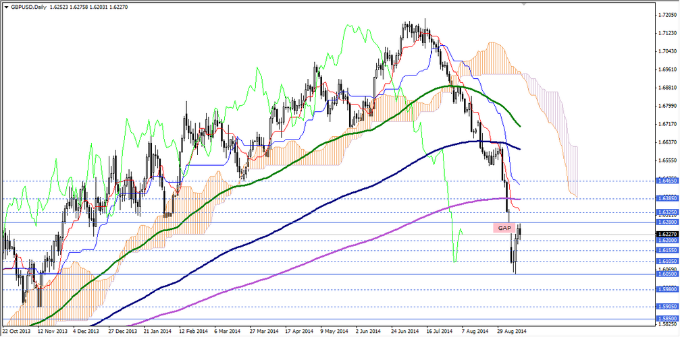This screenshot has height=337, width=680.
Task: Select the 1.64650 horizontal level price label
Action: click(x=667, y=179)
